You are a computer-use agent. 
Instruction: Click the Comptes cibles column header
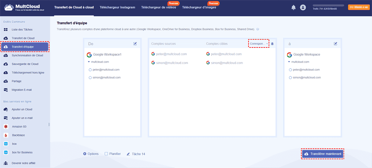(x=217, y=44)
